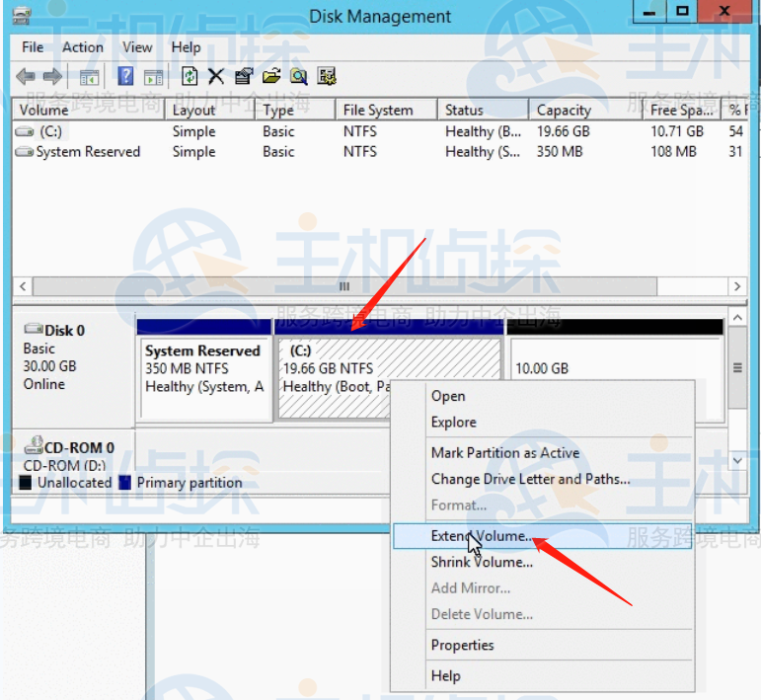Click the Help question mark toolbar icon
The width and height of the screenshot is (761, 700).
click(126, 76)
